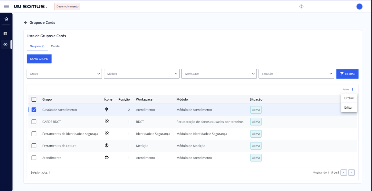This screenshot has width=372, height=191.
Task: Toggle the select-all checkbox in table header
Action: tap(34, 99)
